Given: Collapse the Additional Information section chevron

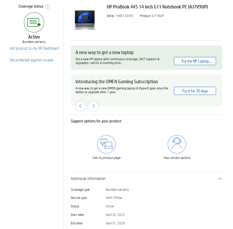Looking at the screenshot, I should 220,179.
